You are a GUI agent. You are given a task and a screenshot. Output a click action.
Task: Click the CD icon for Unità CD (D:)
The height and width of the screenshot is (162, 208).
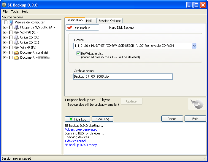pos(16,37)
